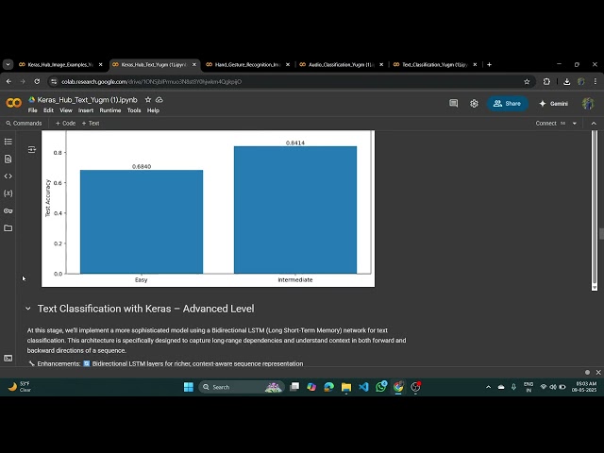Open browser downloads icon

(566, 82)
